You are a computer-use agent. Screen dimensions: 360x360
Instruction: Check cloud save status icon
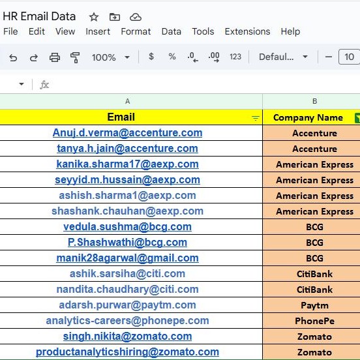136,17
